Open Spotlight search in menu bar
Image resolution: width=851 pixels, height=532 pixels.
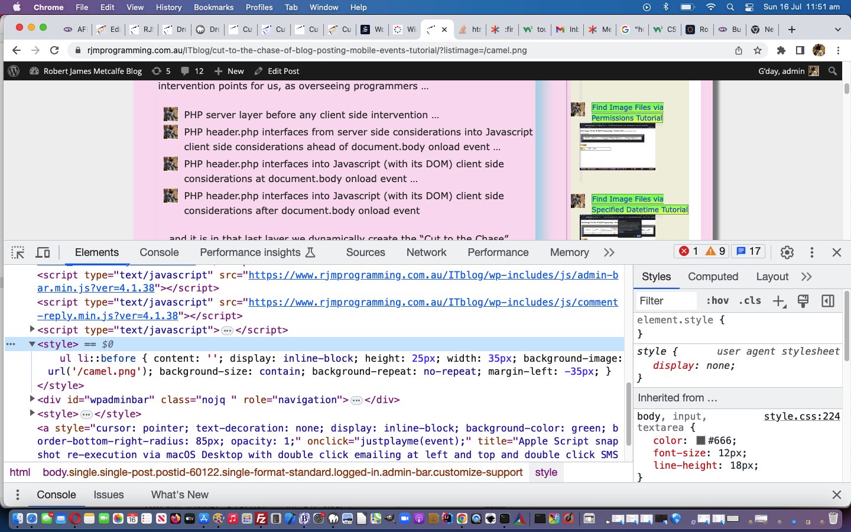pos(730,7)
